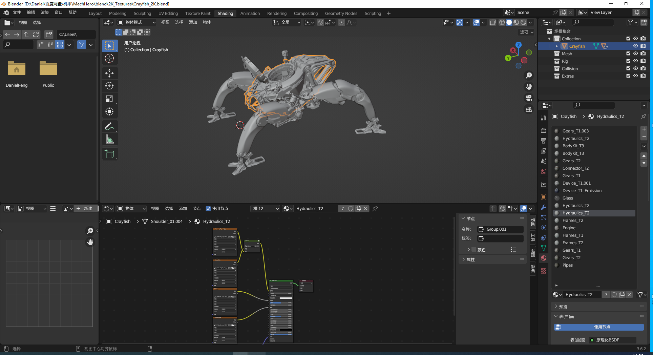Expand the Properties section in node sidebar
This screenshot has width=653, height=355.
pos(470,259)
